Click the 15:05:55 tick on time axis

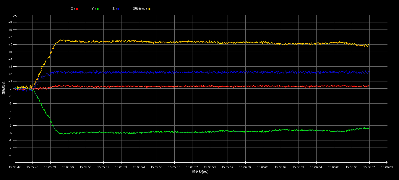pos(157,167)
